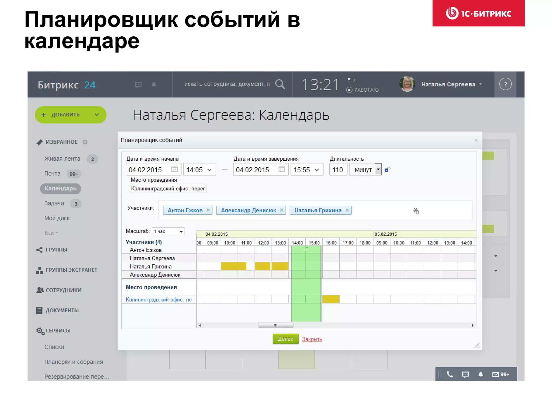Click the dialog resize grip corner
Image resolution: width=552 pixels, height=414 pixels.
click(x=477, y=345)
